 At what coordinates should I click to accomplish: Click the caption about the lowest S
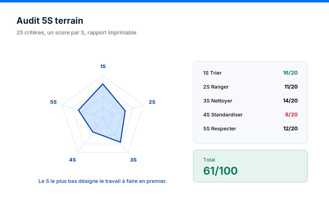click(103, 181)
